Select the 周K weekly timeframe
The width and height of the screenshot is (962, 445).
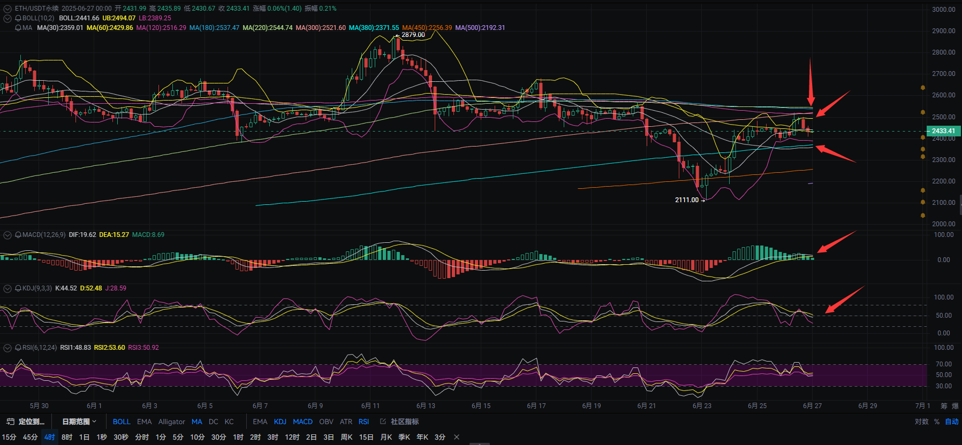click(346, 437)
